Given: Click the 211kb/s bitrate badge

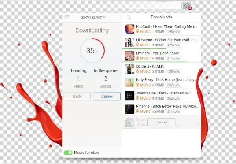Looking at the screenshot, I should tap(173, 58).
